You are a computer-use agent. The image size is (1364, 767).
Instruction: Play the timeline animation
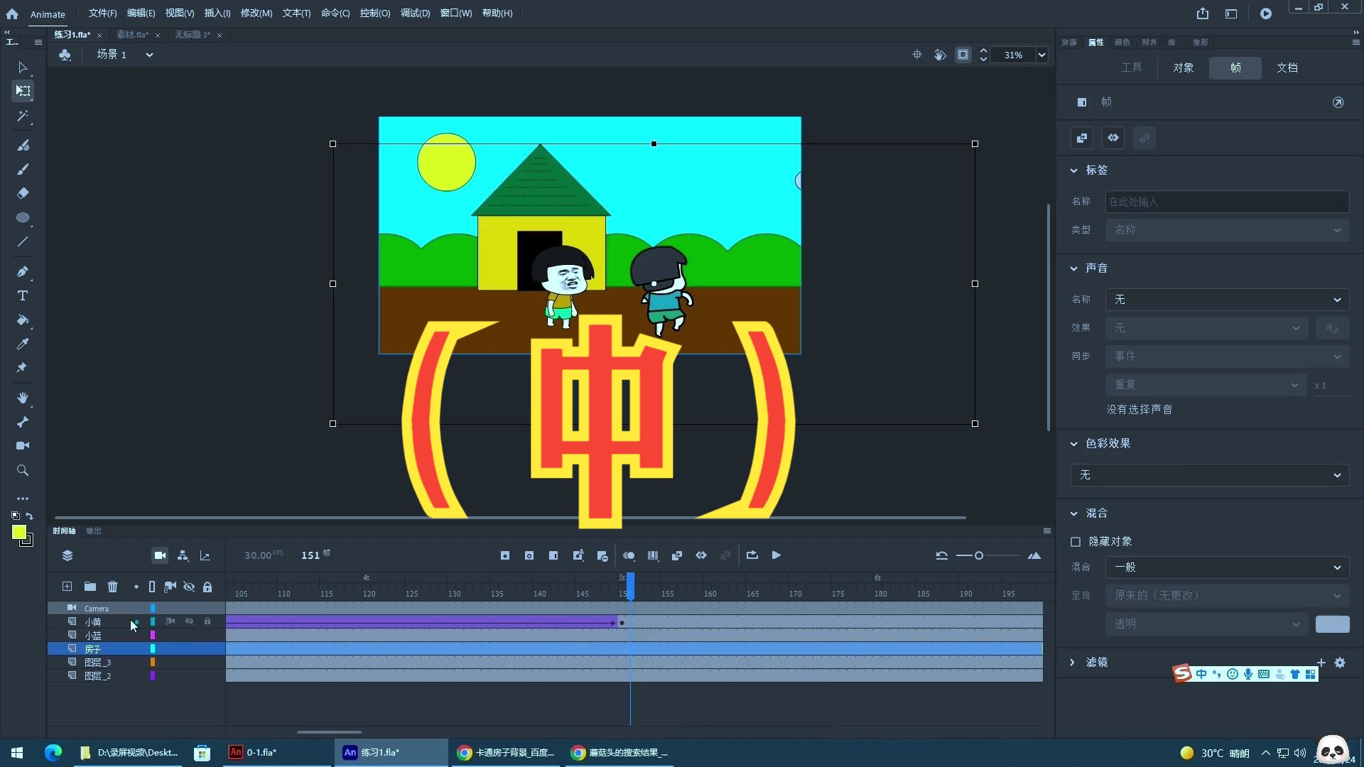pyautogui.click(x=776, y=555)
